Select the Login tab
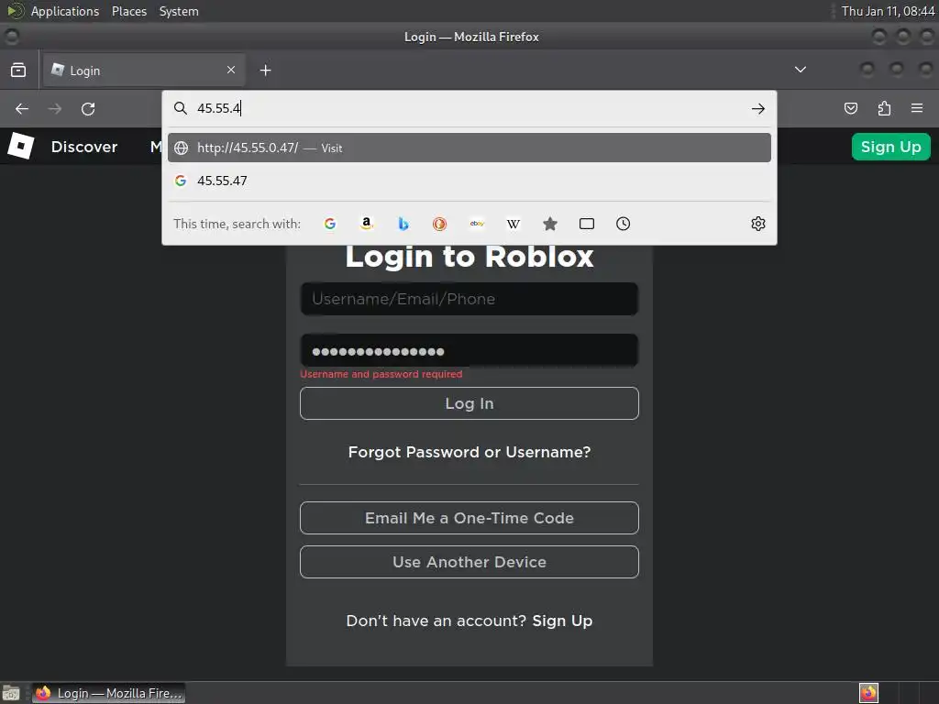Viewport: 939px width, 704px height. (x=144, y=70)
